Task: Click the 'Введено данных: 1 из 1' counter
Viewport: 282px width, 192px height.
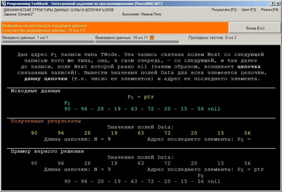Action: pos(25,38)
